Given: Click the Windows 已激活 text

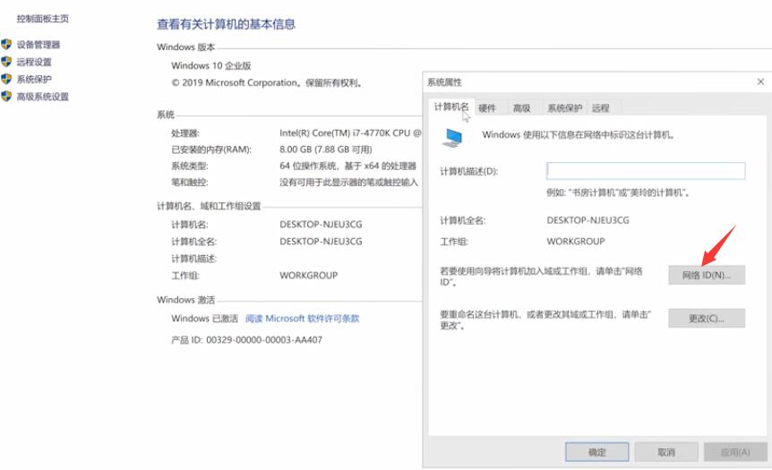Looking at the screenshot, I should point(204,319).
